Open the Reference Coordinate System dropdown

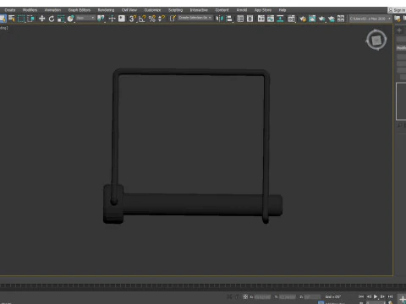85,18
